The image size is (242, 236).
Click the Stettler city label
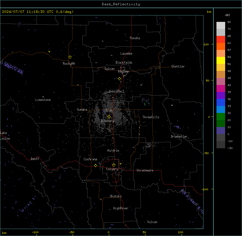point(178,66)
